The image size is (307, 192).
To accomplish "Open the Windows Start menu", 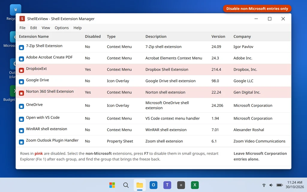I will coord(112,185).
